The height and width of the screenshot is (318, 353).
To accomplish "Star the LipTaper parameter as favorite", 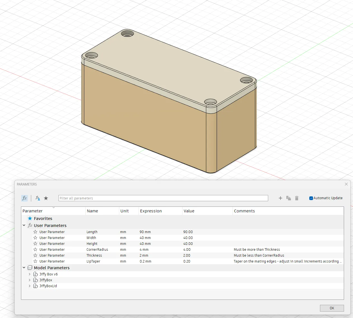I will [x=35, y=261].
